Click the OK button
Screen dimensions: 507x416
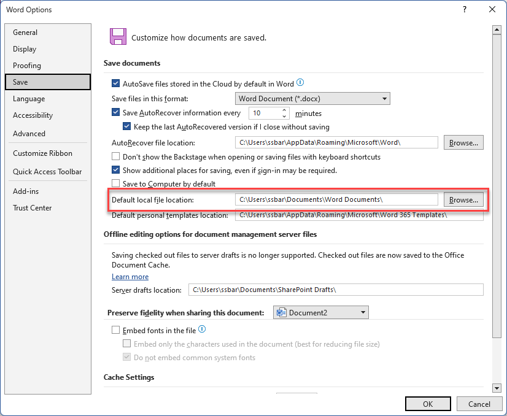tap(428, 404)
